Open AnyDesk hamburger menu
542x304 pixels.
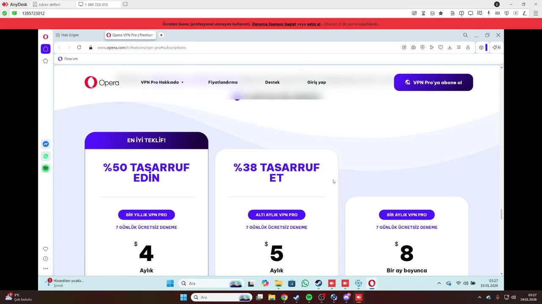tap(536, 13)
